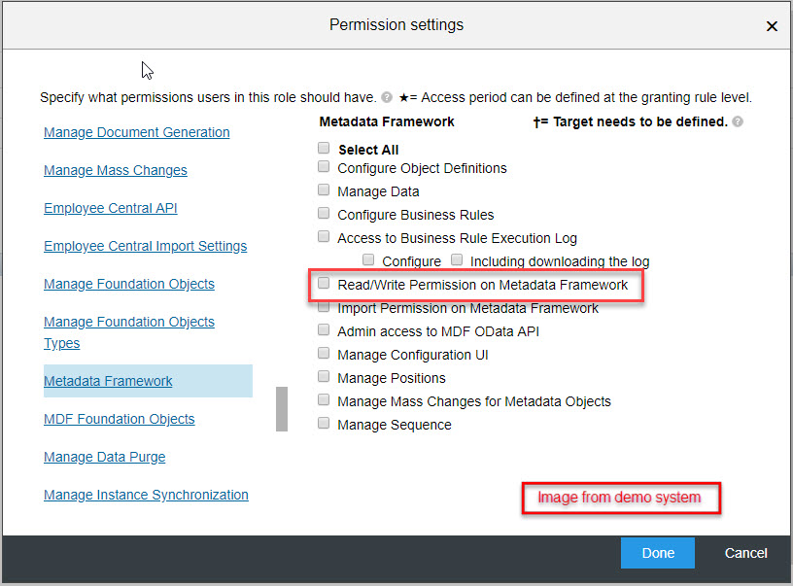Enable Configure Object Definitions checkbox
This screenshot has height=586, width=793.
(x=324, y=166)
